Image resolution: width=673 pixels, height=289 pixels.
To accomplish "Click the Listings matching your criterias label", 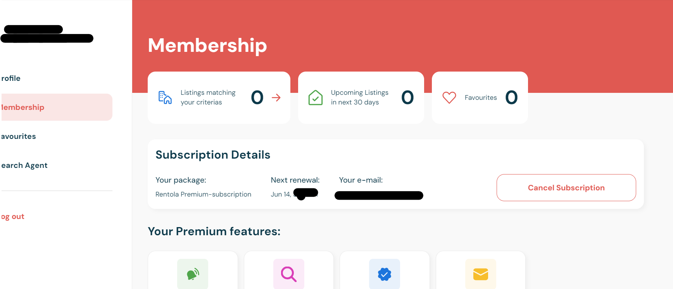I will 208,97.
